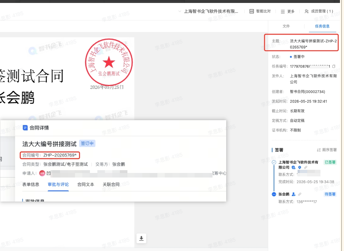Screen dimensions: 344x251
Task: Open the 更多 menu
Action: click(x=288, y=11)
